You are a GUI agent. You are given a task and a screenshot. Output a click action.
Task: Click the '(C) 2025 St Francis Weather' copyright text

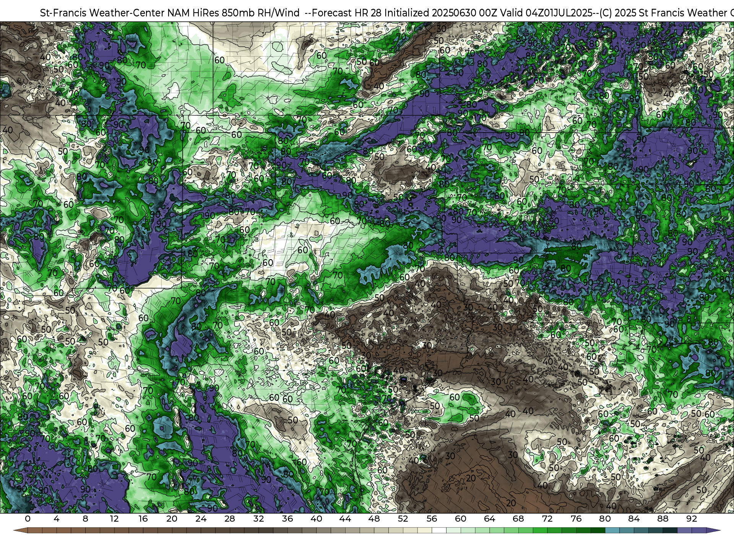[663, 13]
